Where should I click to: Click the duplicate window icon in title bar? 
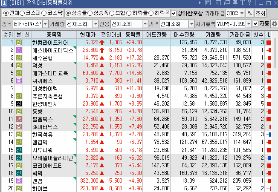(x=227, y=3)
